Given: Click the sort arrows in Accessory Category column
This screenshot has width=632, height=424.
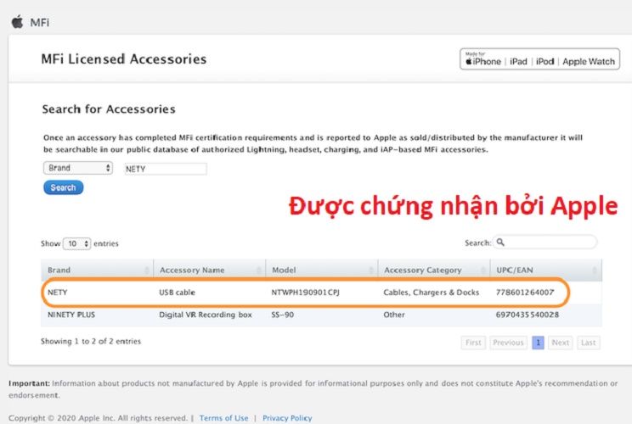Looking at the screenshot, I should tap(483, 271).
